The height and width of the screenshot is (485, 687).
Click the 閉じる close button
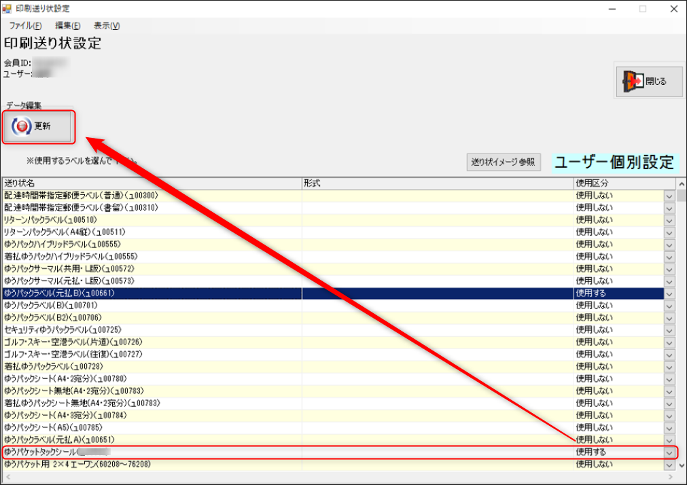click(650, 81)
